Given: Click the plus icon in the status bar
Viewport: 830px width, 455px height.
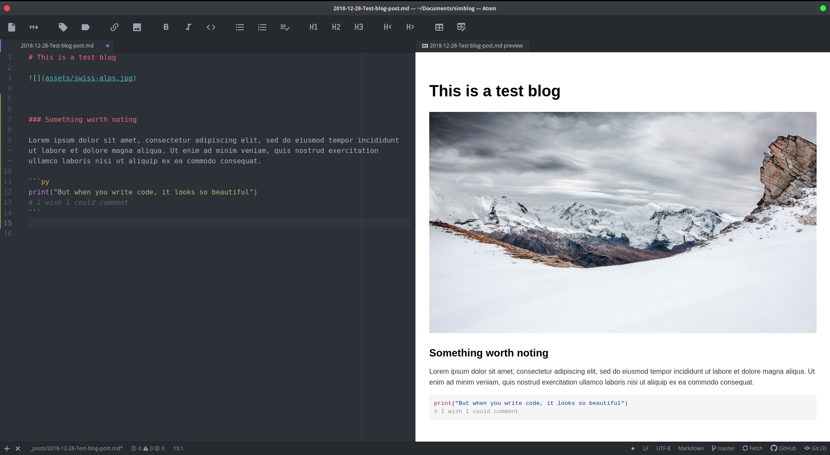Looking at the screenshot, I should 7,449.
